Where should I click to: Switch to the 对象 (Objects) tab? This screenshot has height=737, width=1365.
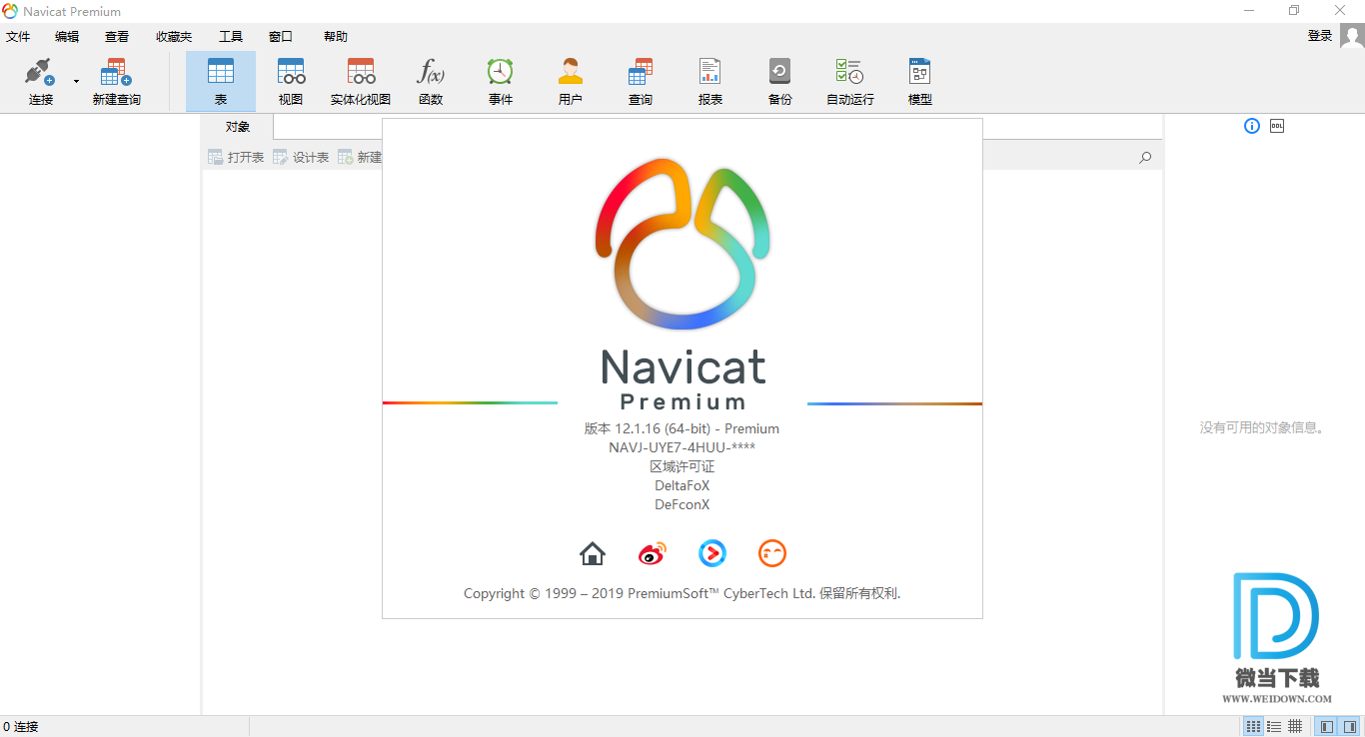[238, 127]
